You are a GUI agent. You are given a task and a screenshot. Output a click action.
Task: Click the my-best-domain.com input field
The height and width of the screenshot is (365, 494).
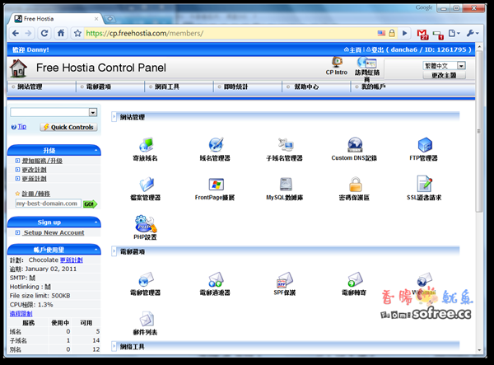(49, 204)
